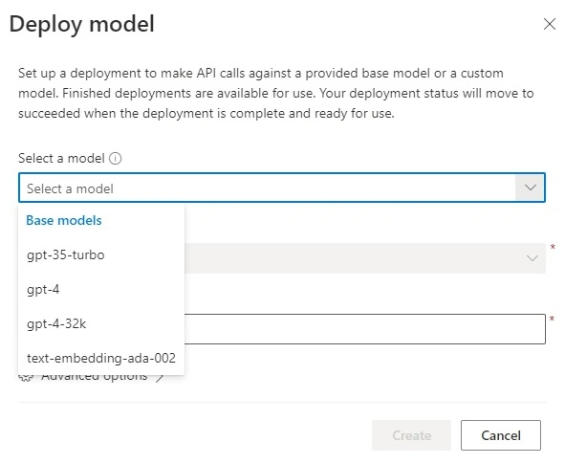Choose gpt-4-32k from the model list
565x464 pixels.
point(101,323)
